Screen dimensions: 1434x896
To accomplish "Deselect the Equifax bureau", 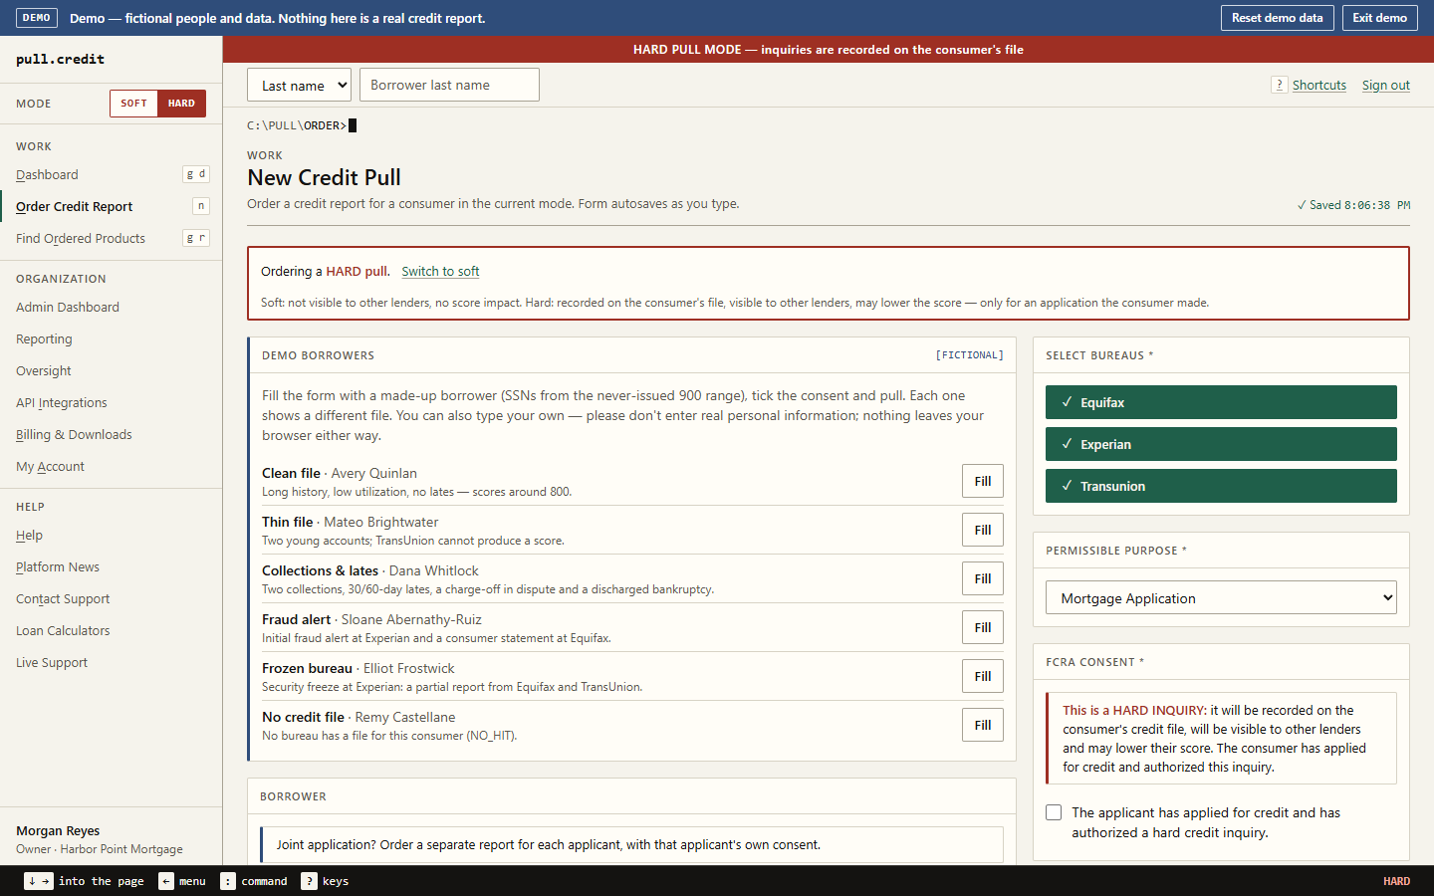I will (x=1221, y=402).
